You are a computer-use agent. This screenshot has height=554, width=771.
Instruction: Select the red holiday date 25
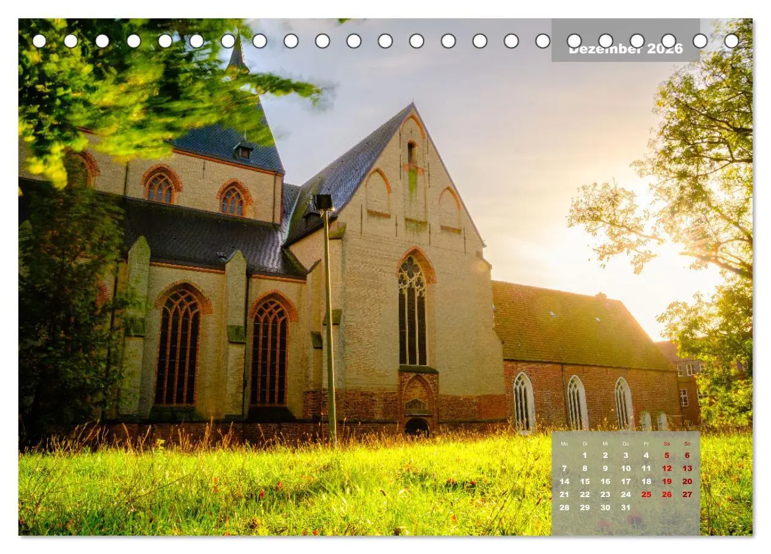[x=646, y=494]
